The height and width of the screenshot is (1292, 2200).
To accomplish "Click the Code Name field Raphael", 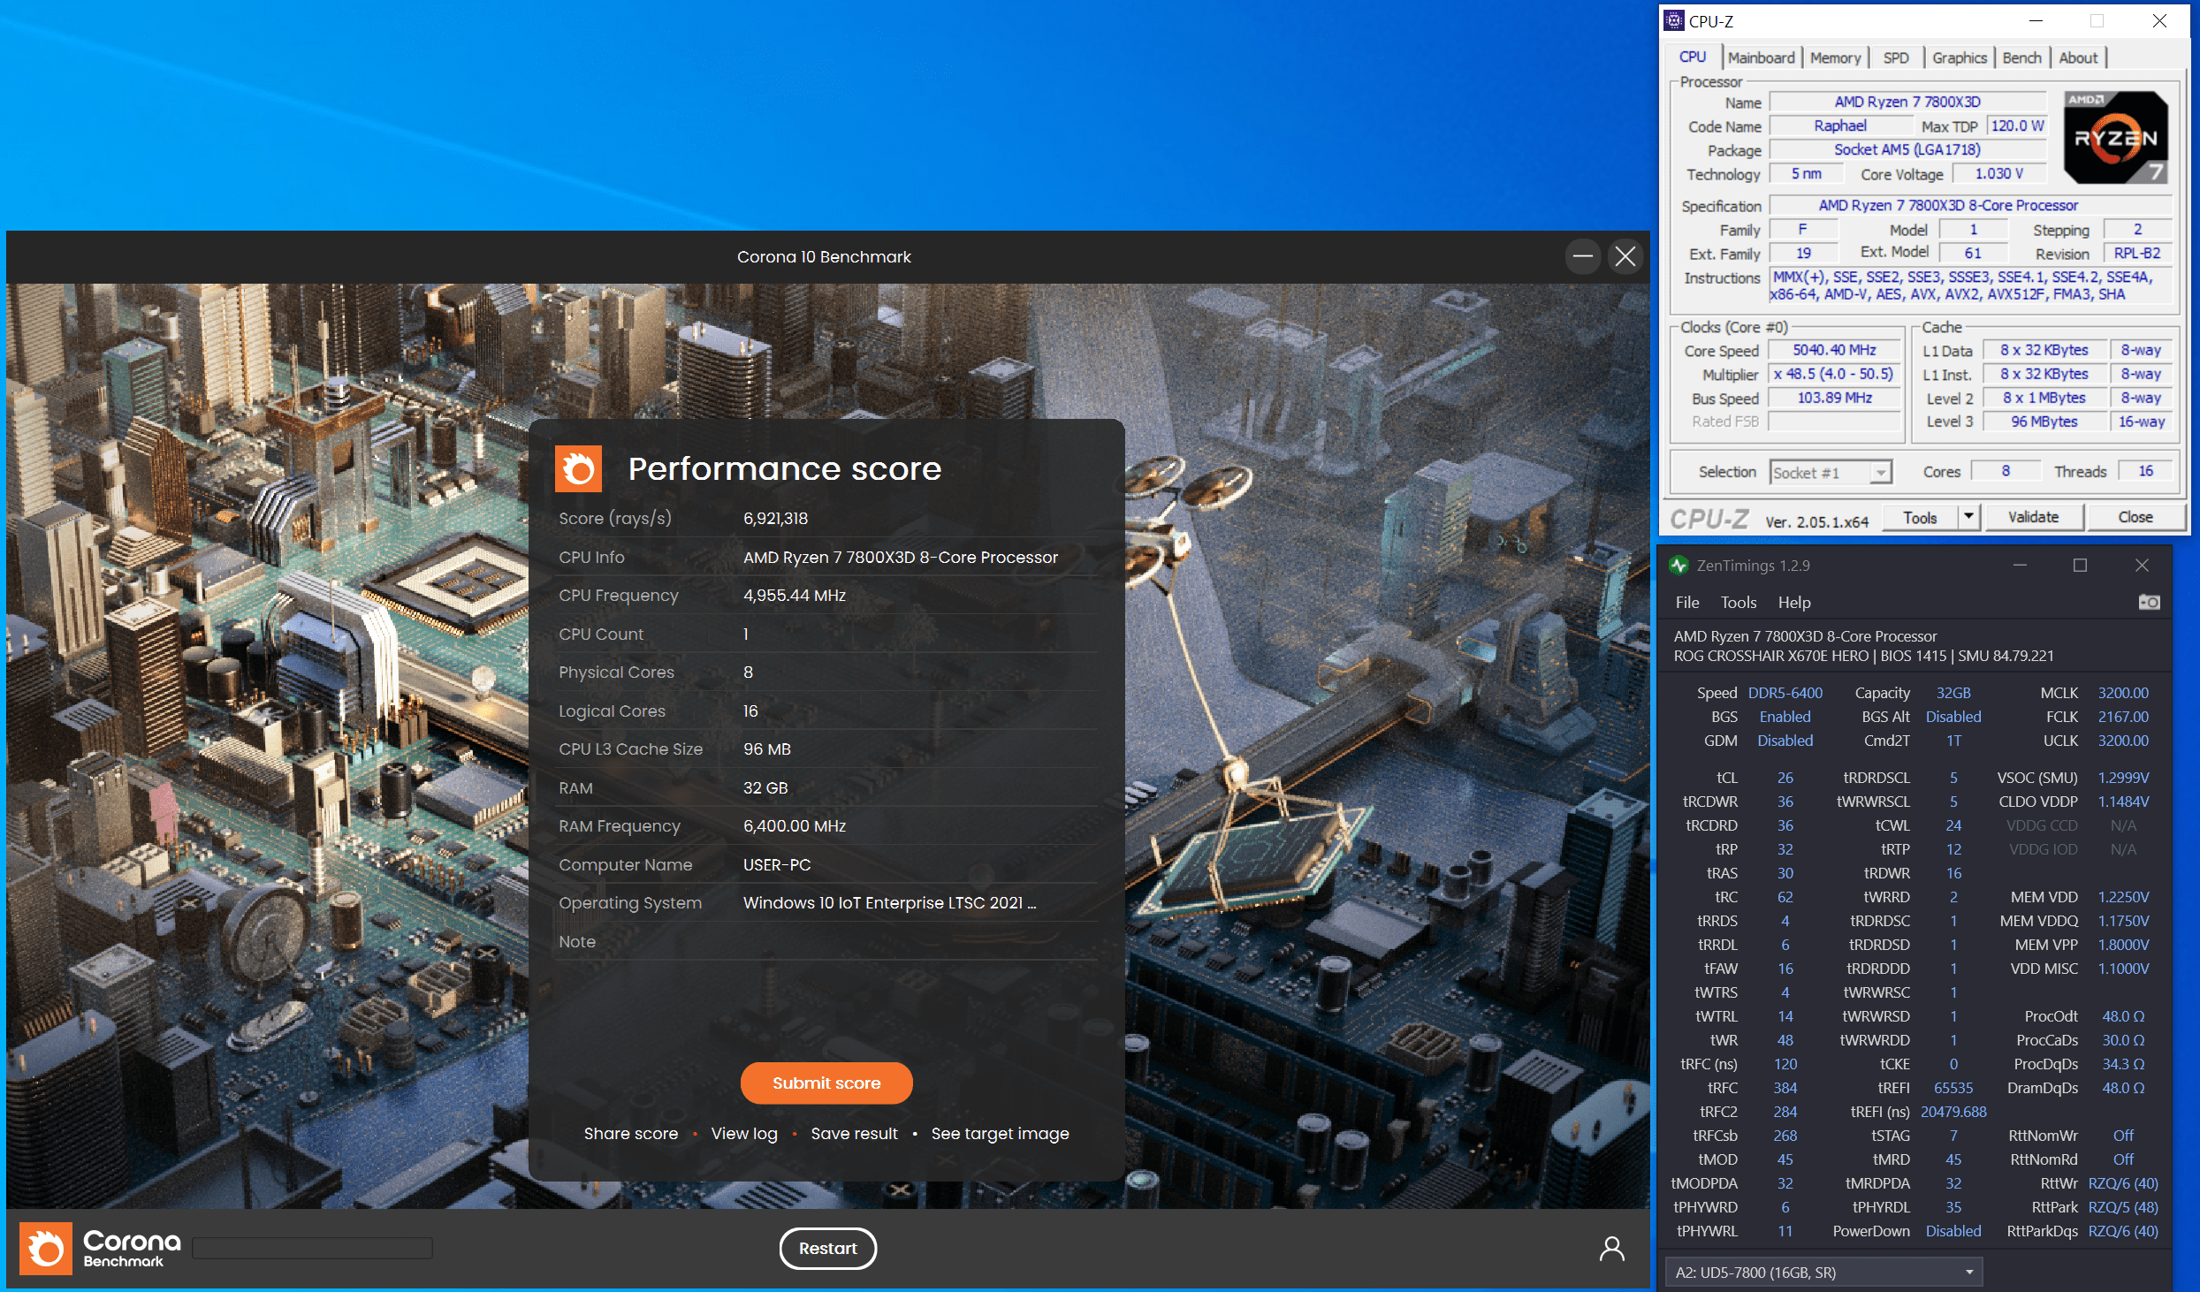I will pos(1840,126).
